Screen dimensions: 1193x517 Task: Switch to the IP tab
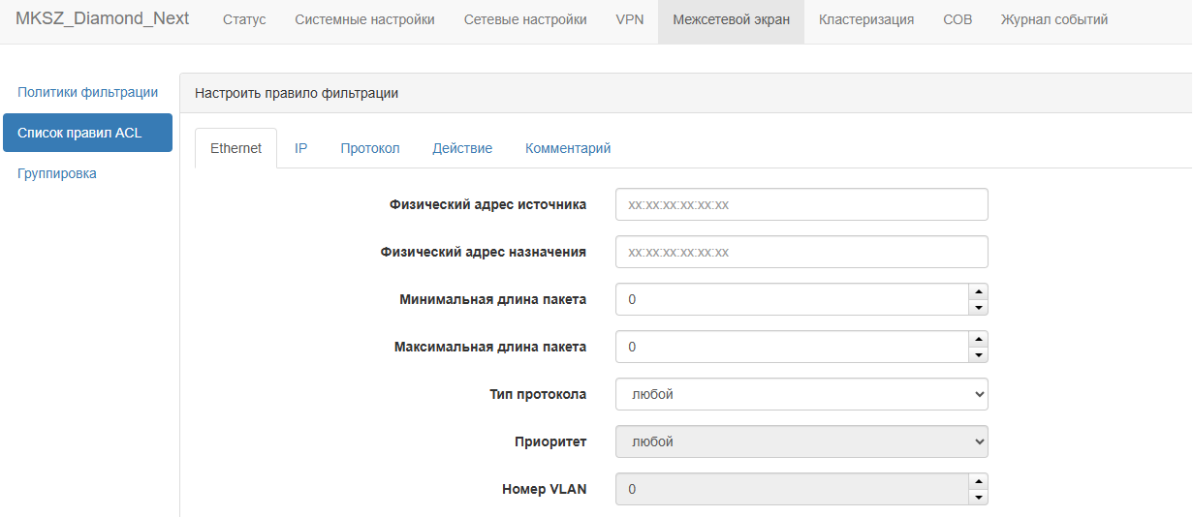(x=301, y=148)
